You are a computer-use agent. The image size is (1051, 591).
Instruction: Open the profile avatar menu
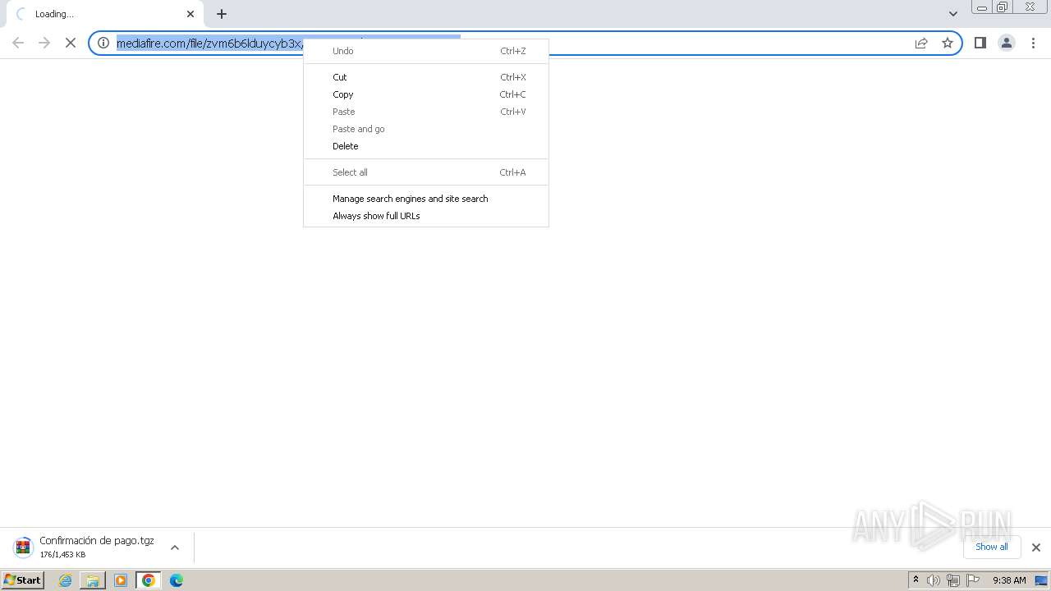coord(1007,43)
